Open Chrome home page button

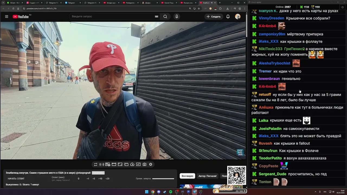(18, 8)
